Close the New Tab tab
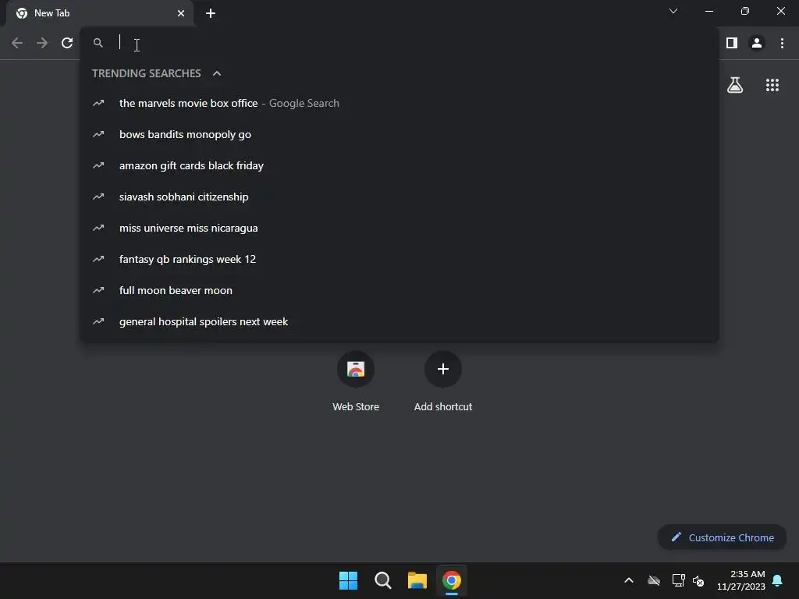Screen dimensions: 799x599 click(x=181, y=13)
